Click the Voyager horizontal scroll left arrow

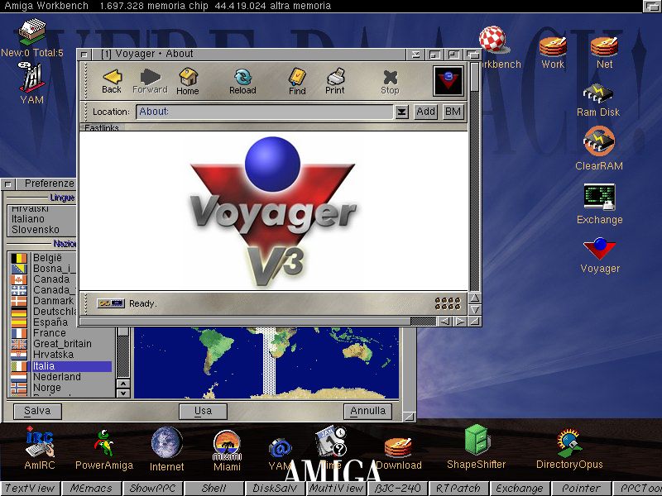point(444,322)
